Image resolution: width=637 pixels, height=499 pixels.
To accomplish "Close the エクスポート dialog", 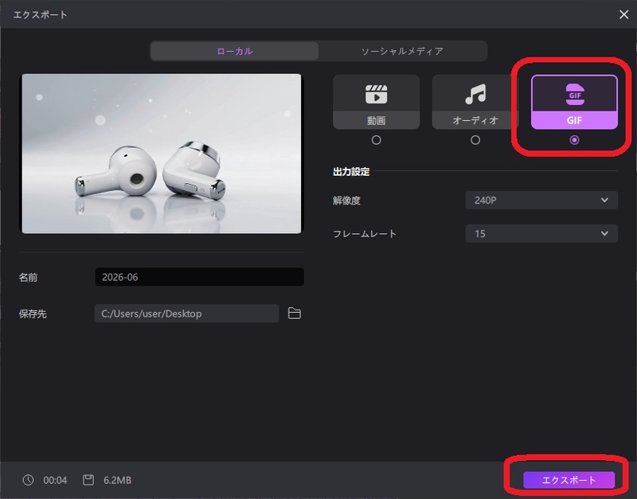I will point(623,14).
